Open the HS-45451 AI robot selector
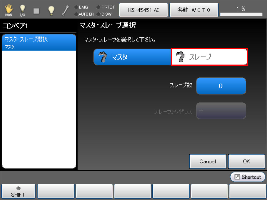The image size is (267, 200). tap(143, 10)
